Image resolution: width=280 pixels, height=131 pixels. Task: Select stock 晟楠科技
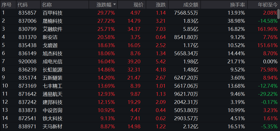tap(53, 21)
